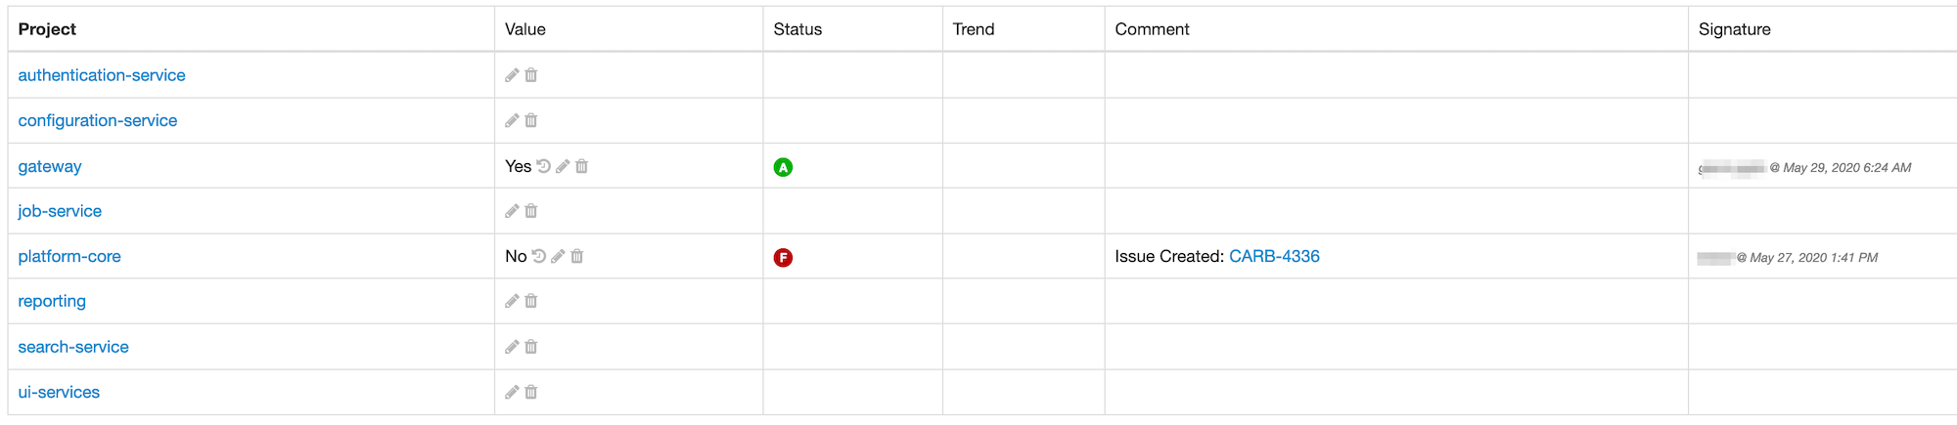
Task: Click trash icon in reporting row
Action: (531, 301)
